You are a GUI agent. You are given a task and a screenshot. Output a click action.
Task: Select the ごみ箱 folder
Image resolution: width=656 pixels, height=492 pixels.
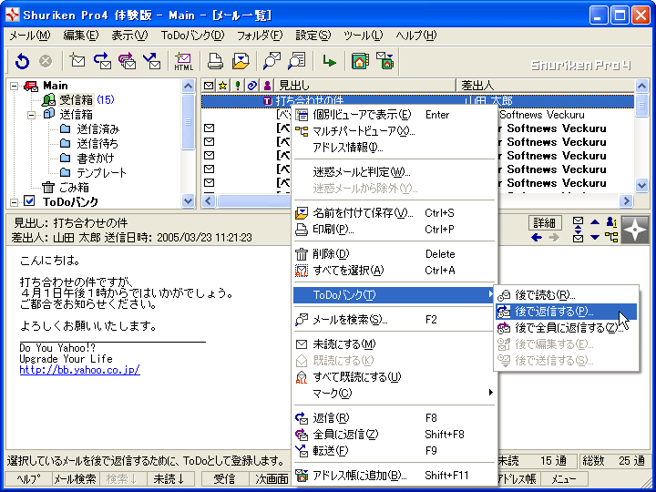[x=74, y=187]
